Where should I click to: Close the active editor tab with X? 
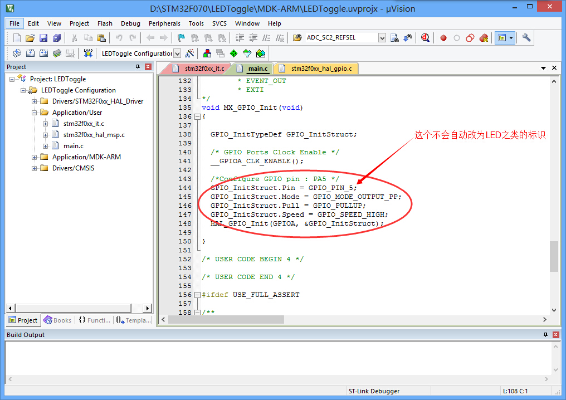[x=554, y=68]
